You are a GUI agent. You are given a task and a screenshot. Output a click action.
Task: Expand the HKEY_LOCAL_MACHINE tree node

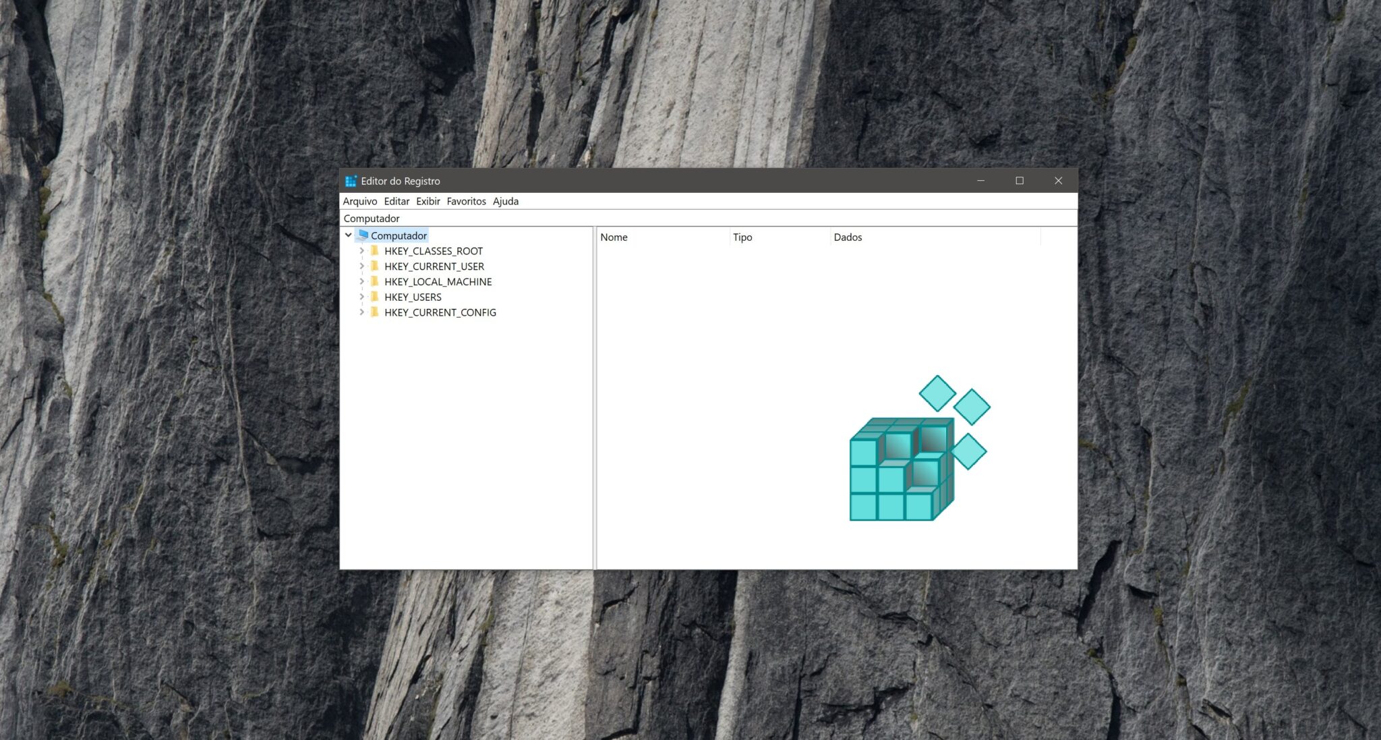click(x=361, y=281)
